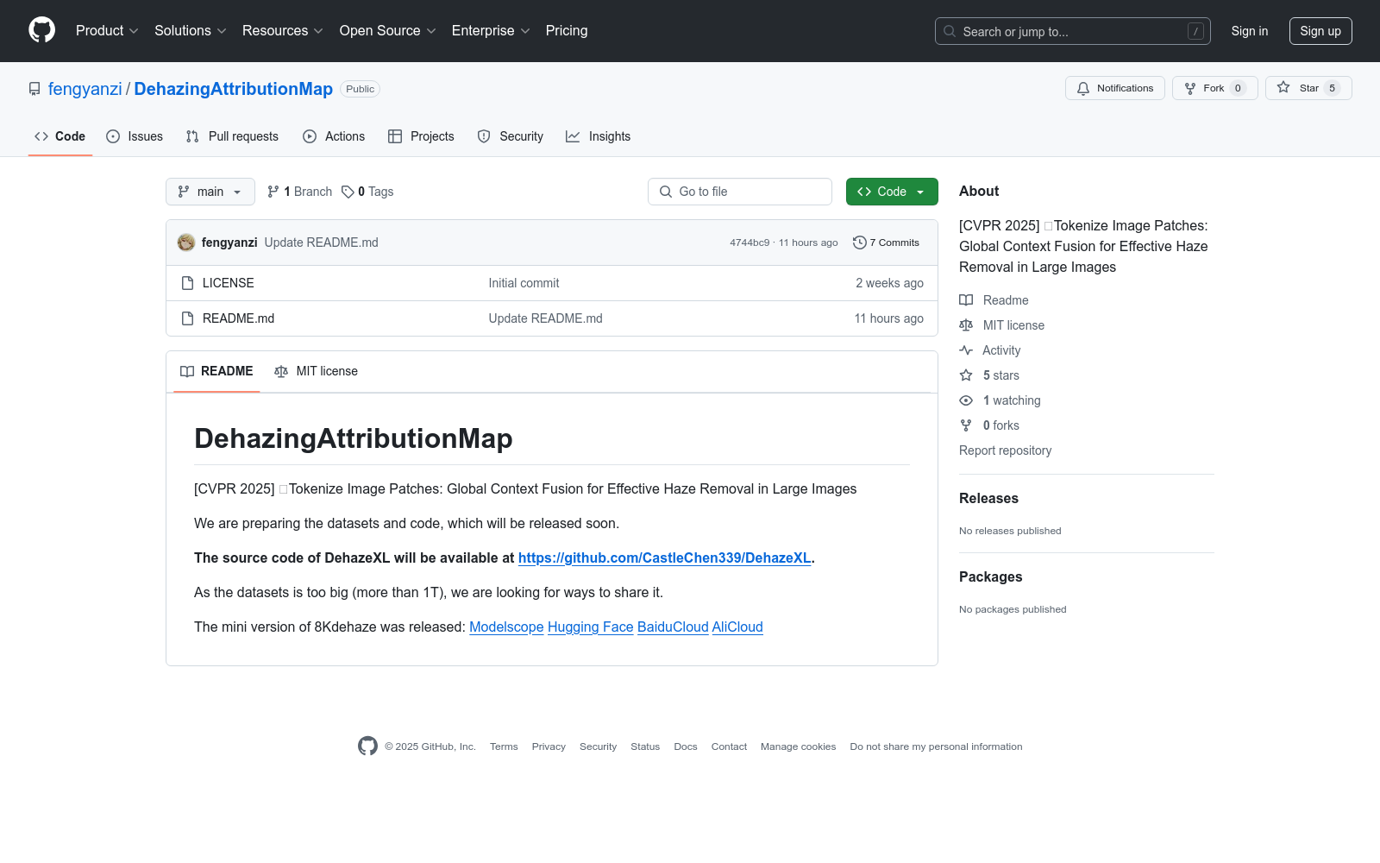
Task: Open the green Code dropdown button
Action: pyautogui.click(x=892, y=192)
